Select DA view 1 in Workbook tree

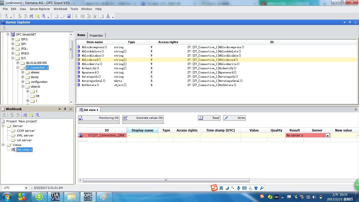tap(24, 150)
